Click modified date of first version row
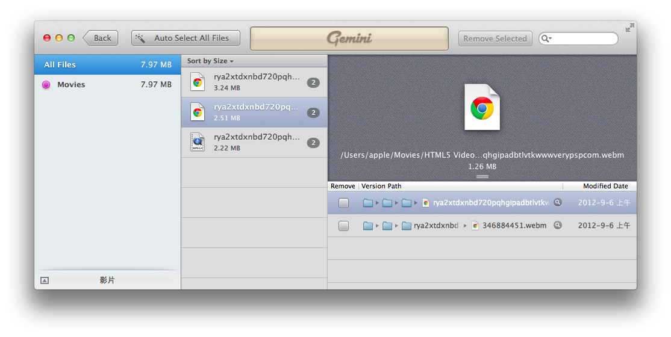 click(604, 203)
